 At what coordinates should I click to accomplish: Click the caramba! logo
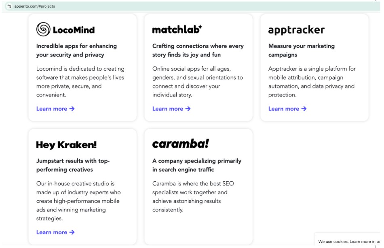pyautogui.click(x=180, y=144)
